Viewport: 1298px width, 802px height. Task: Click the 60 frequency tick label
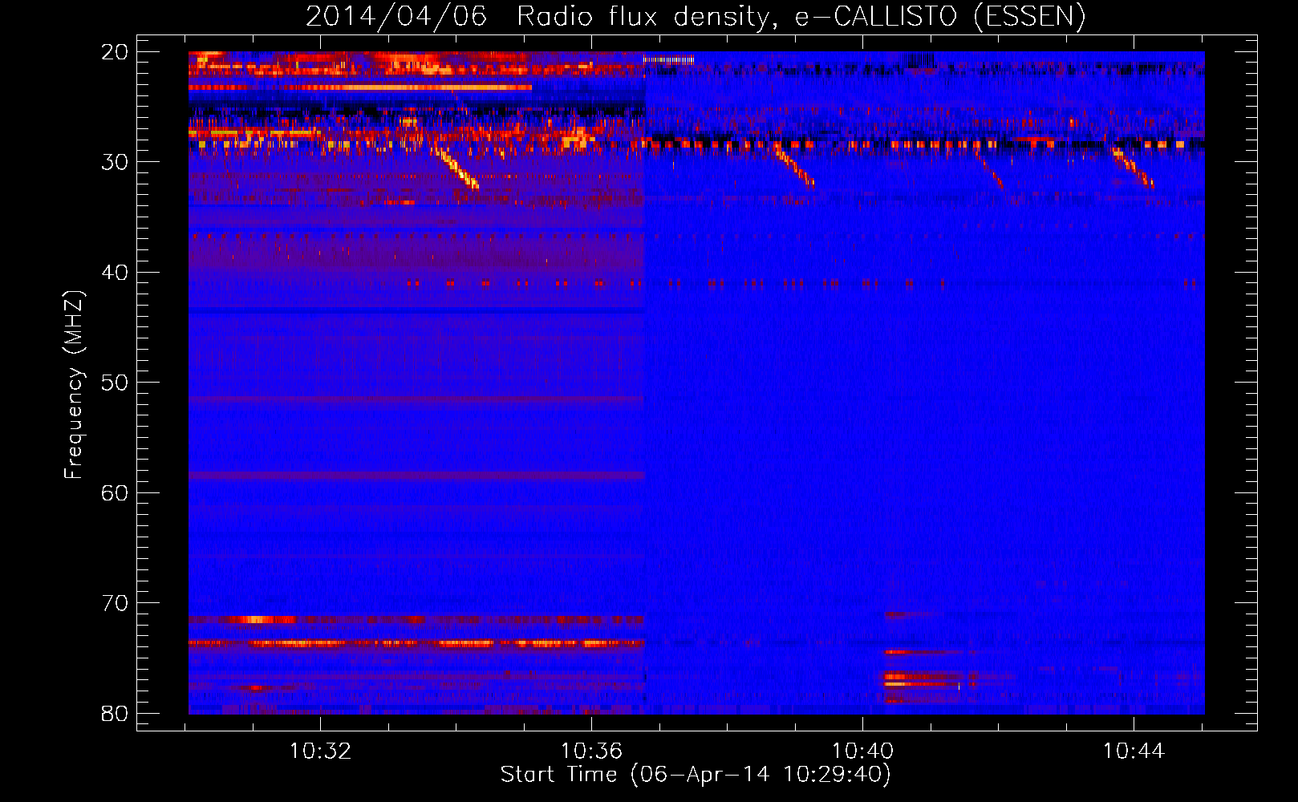click(x=115, y=492)
